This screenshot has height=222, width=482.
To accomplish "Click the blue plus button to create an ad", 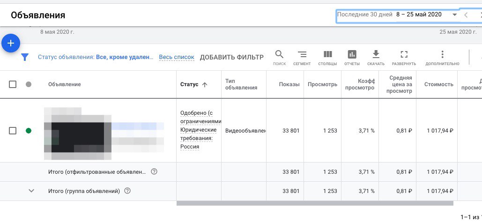I will (11, 43).
